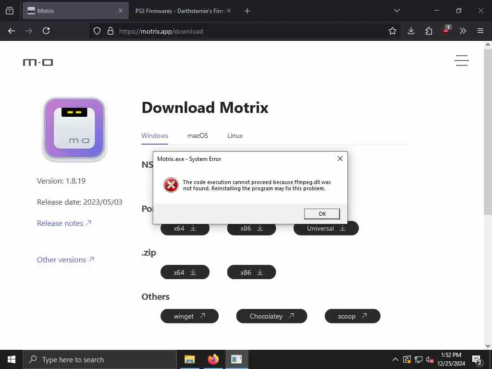This screenshot has height=369, width=492.
Task: Click the m-o site logo
Action: point(38,62)
